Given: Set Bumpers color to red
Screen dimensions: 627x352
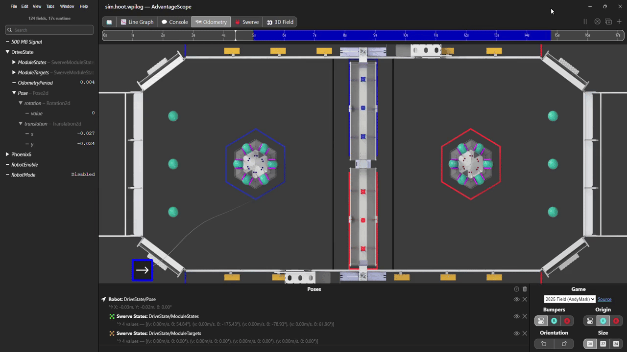Looking at the screenshot, I should (567, 321).
